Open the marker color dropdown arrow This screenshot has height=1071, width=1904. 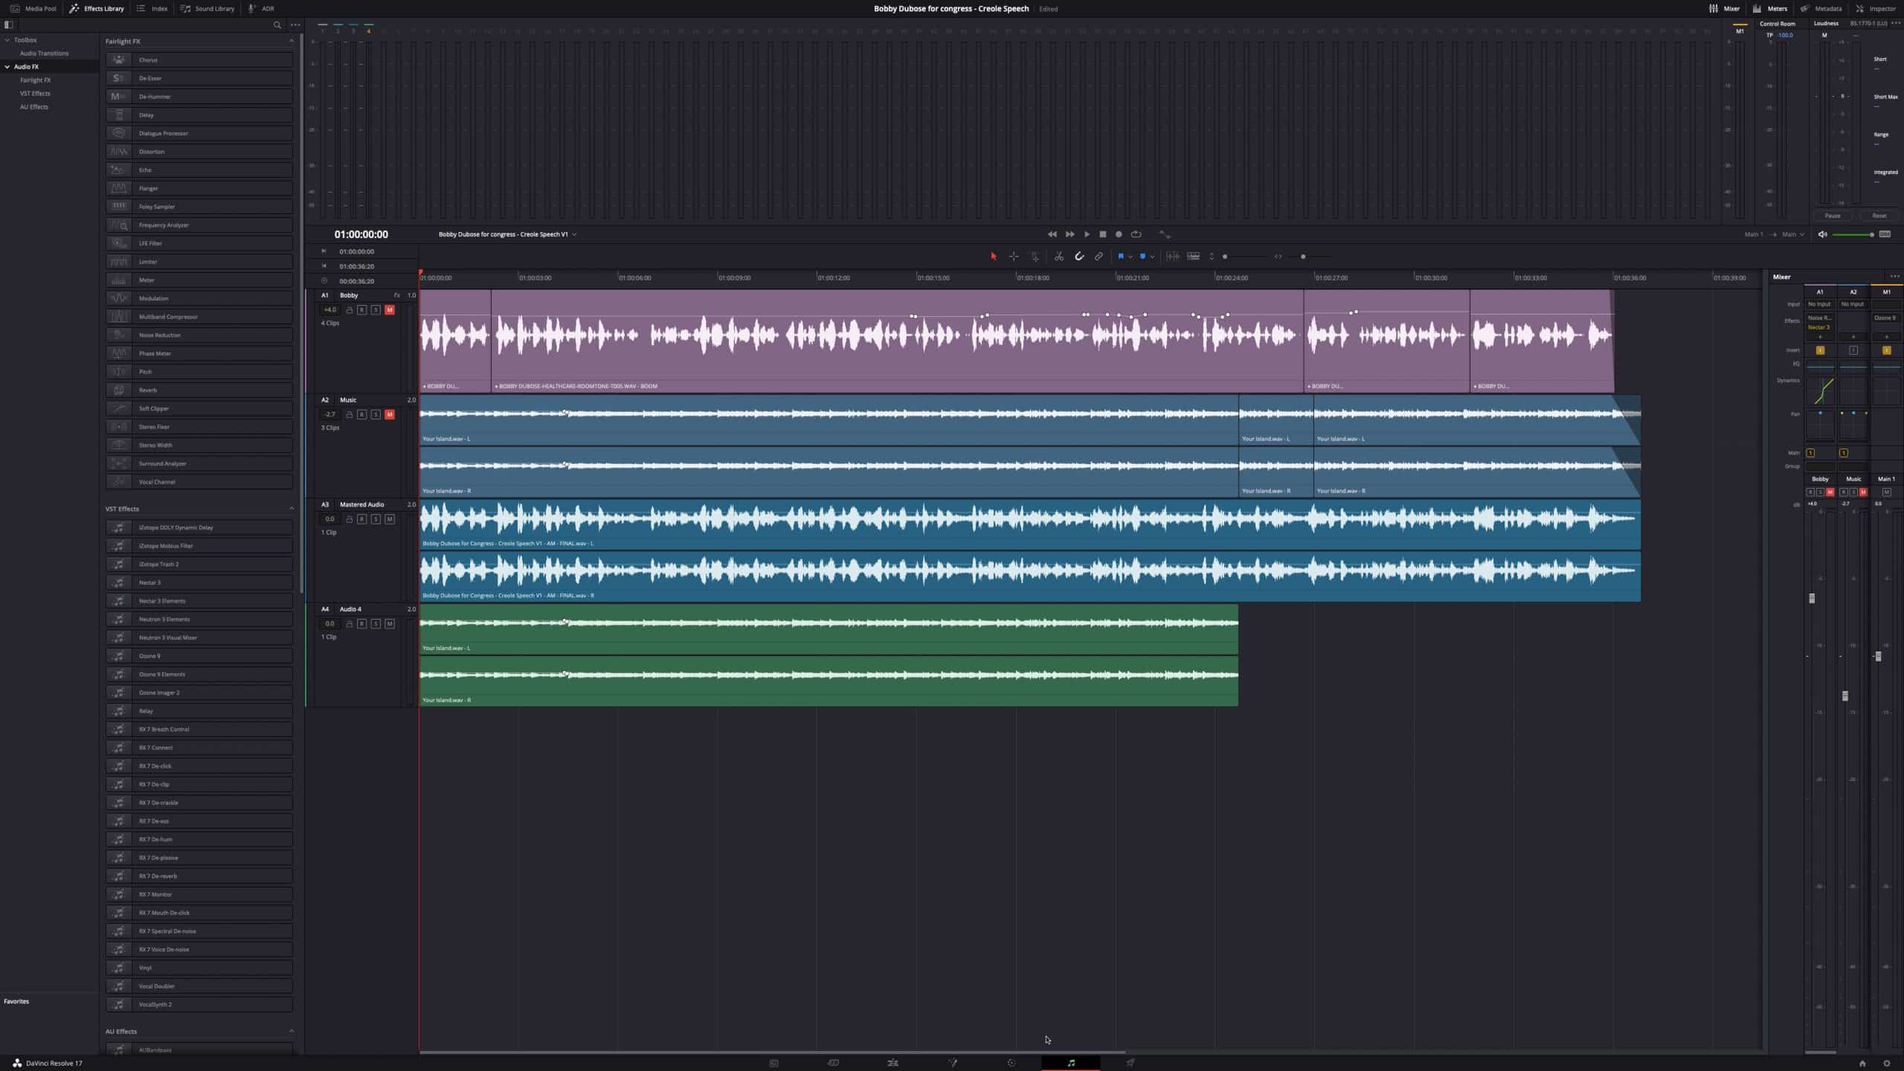coord(1152,257)
